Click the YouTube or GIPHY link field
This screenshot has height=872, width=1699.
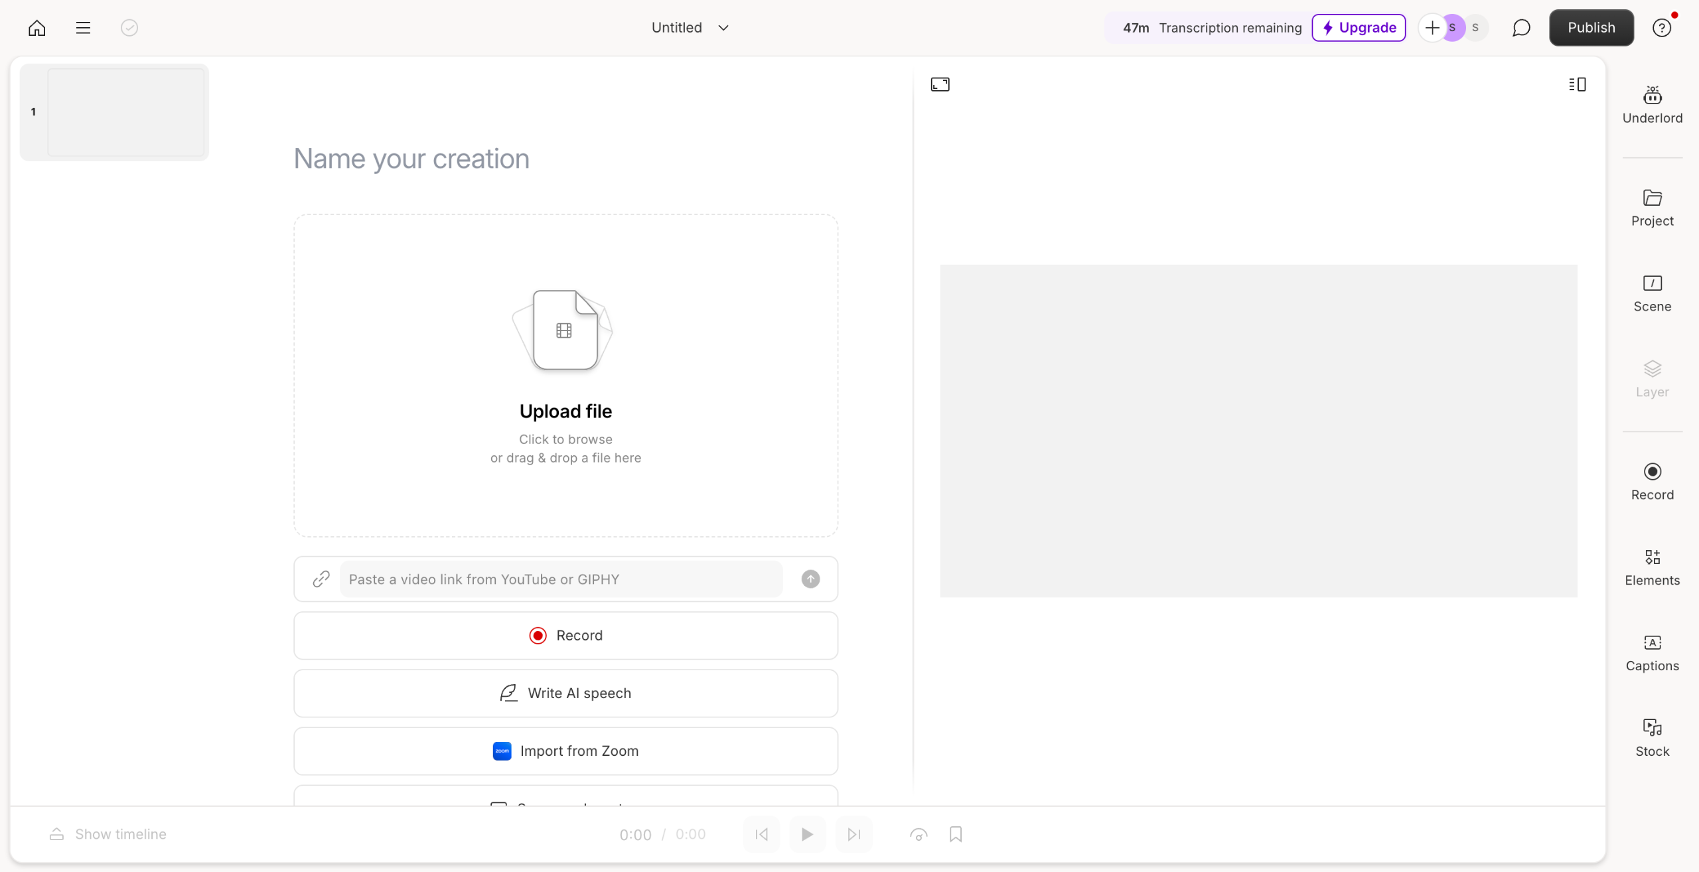(561, 579)
